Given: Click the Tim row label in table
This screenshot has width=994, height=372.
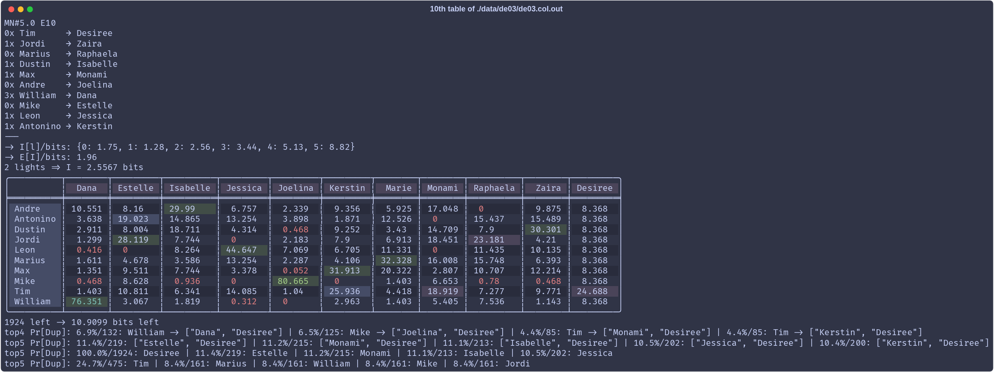Looking at the screenshot, I should point(35,291).
